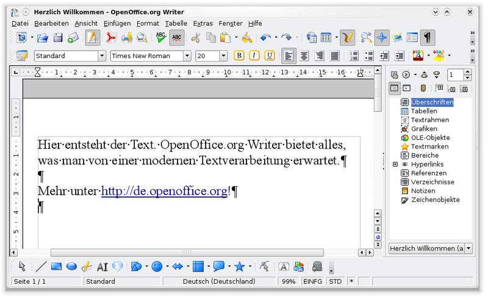Click the EINFG insert mode status field

click(x=312, y=281)
